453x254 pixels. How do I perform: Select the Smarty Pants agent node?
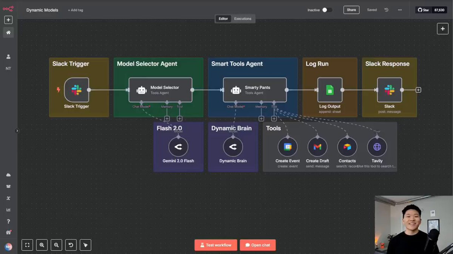[x=255, y=90]
